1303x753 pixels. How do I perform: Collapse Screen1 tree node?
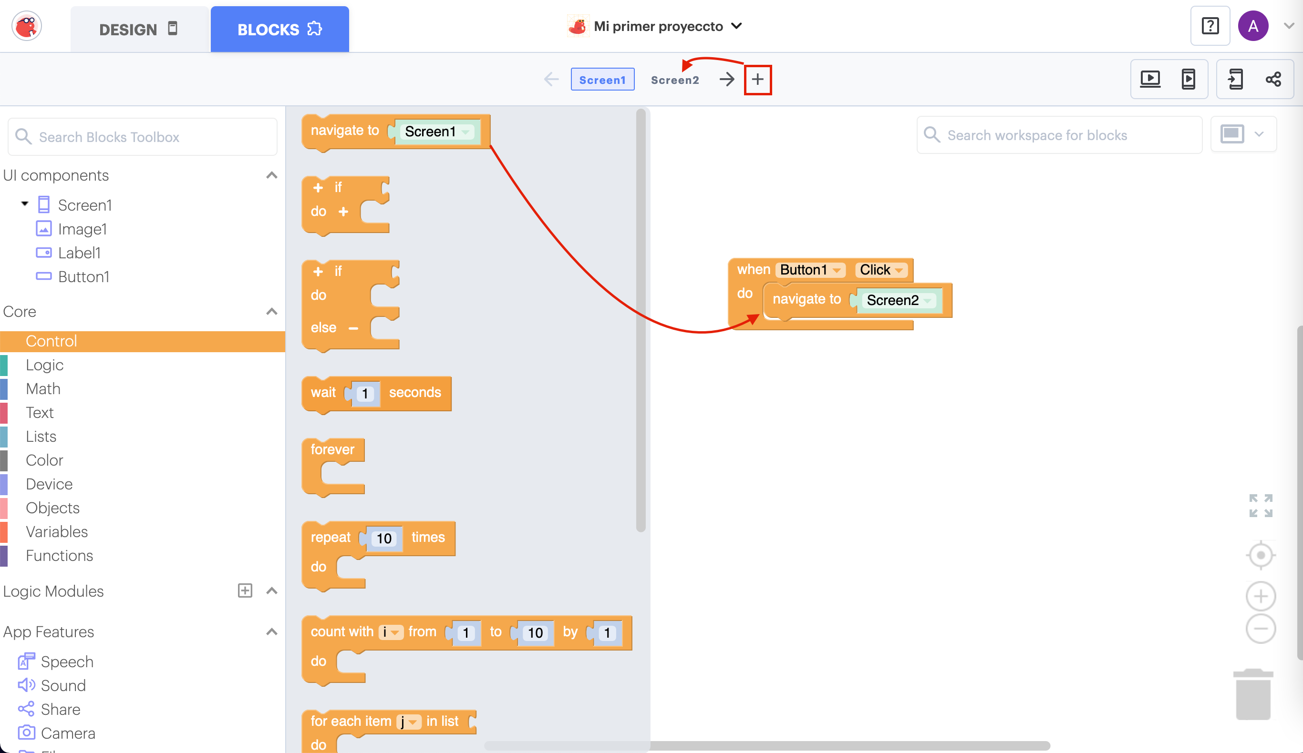pos(24,204)
